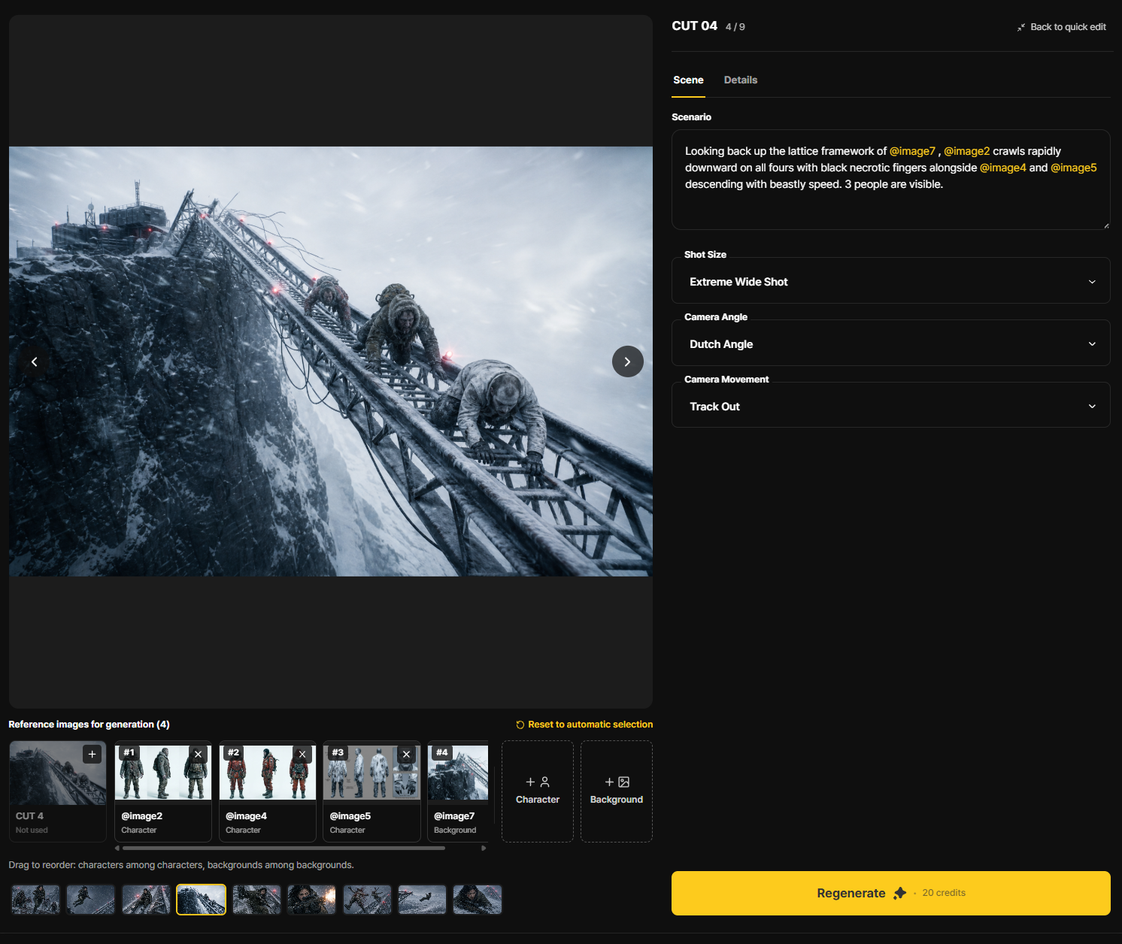The image size is (1122, 944).
Task: Remove @image4 reference with its X
Action: pos(302,754)
